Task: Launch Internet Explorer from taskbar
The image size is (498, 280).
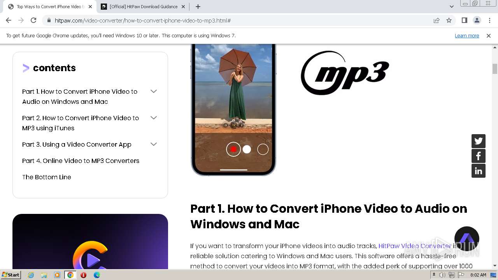Action: coord(31,275)
